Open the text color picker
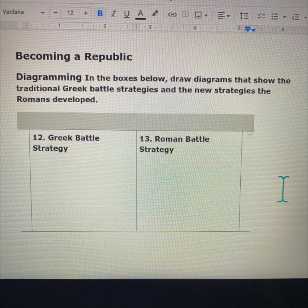308x308 pixels. coord(140,14)
